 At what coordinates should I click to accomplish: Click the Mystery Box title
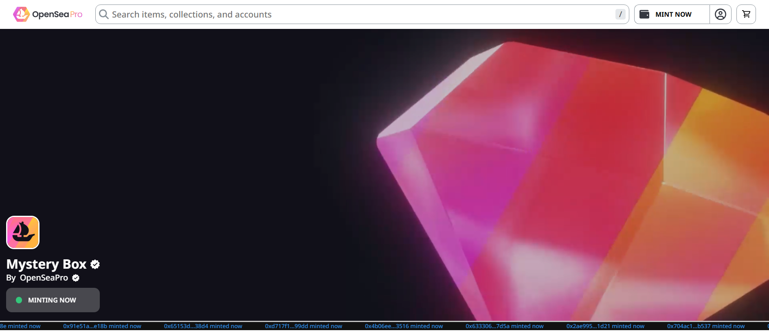(46, 264)
